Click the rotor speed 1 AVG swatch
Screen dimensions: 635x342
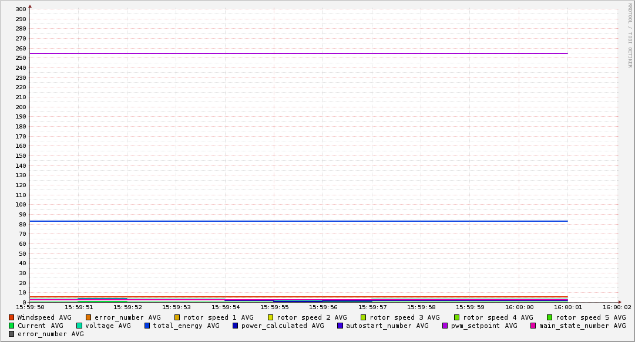pyautogui.click(x=177, y=317)
